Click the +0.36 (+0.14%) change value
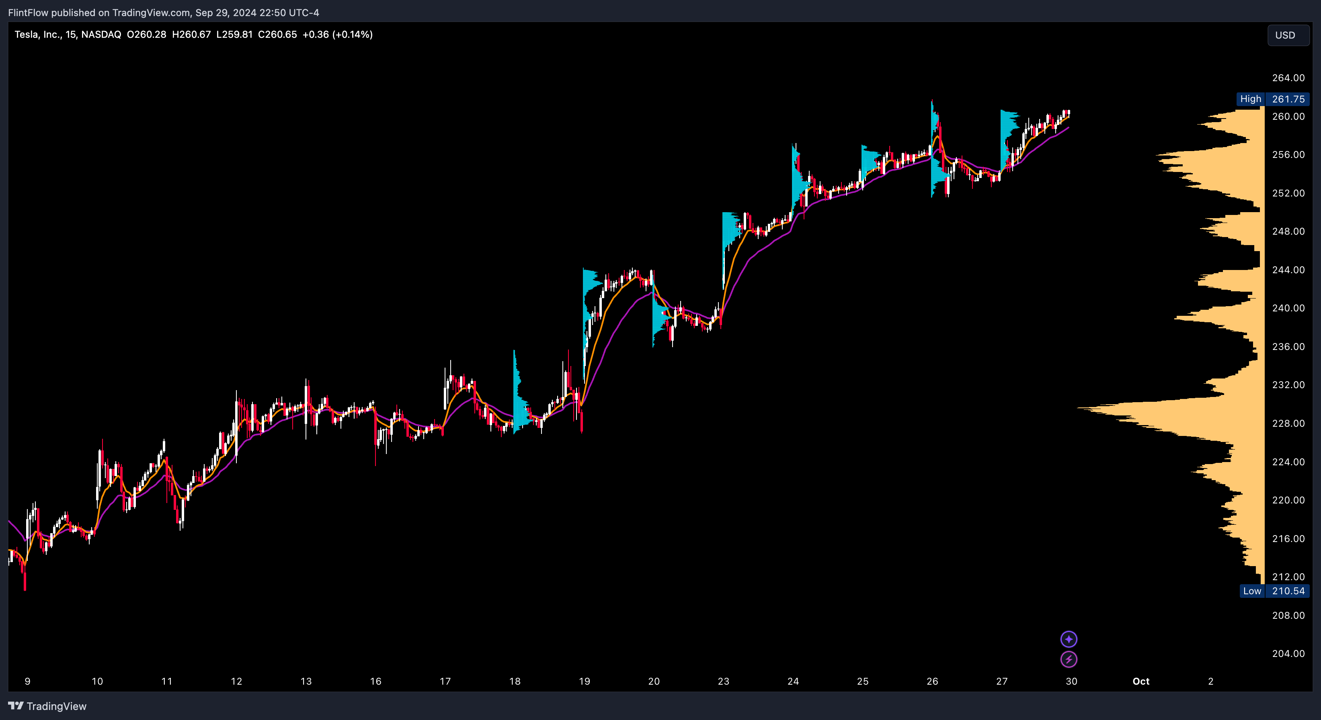Image resolution: width=1321 pixels, height=720 pixels. coord(337,34)
